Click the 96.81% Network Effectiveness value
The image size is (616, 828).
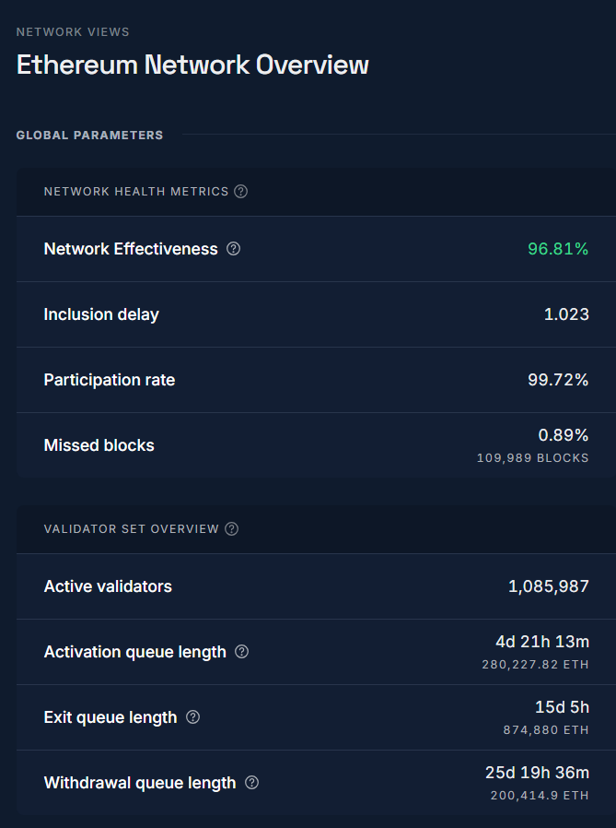click(557, 249)
